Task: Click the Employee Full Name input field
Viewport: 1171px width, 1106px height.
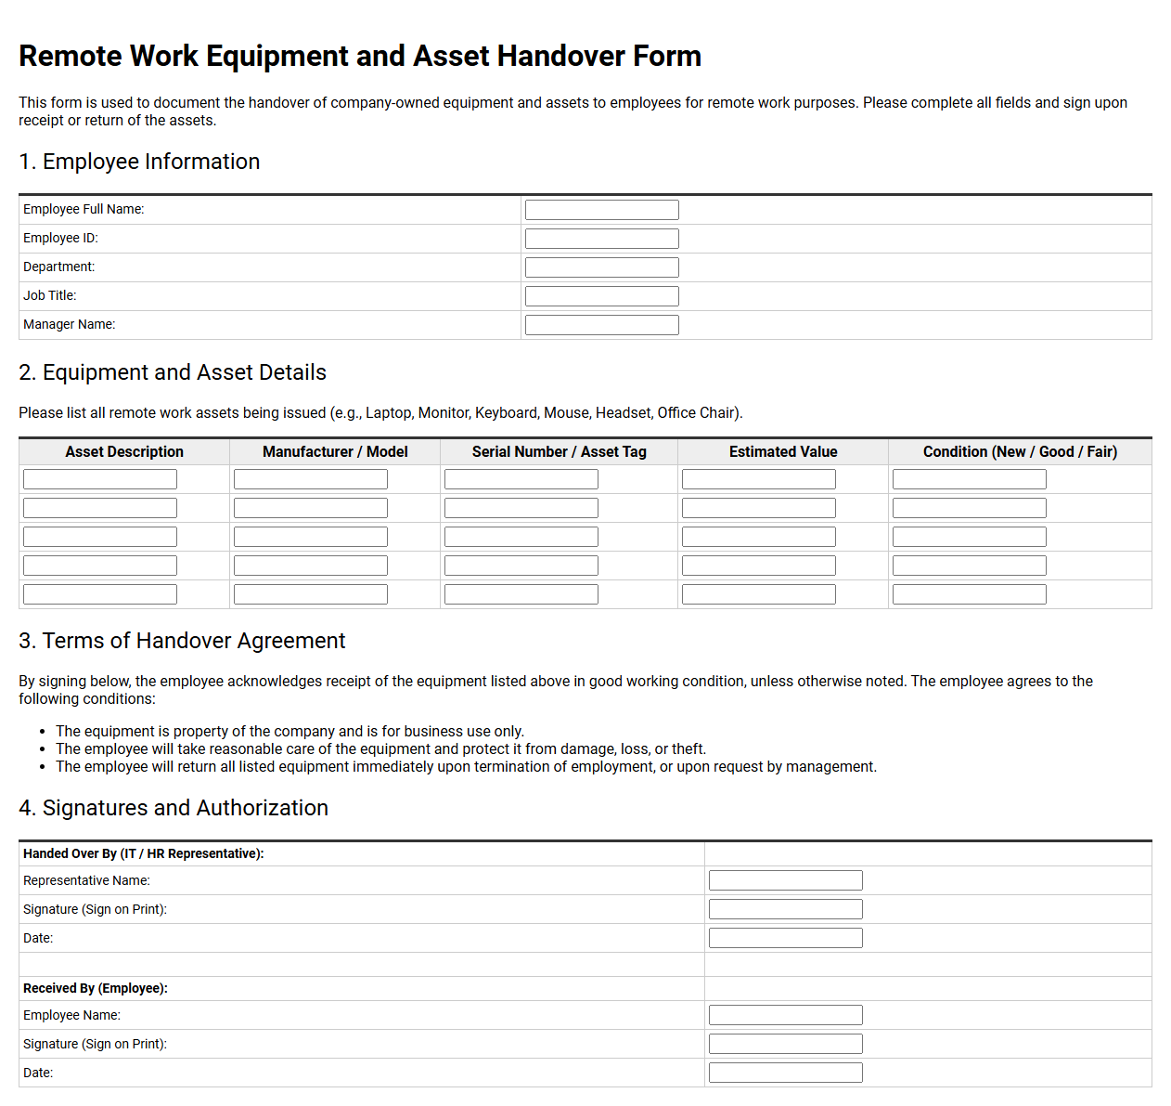Action: (x=602, y=210)
